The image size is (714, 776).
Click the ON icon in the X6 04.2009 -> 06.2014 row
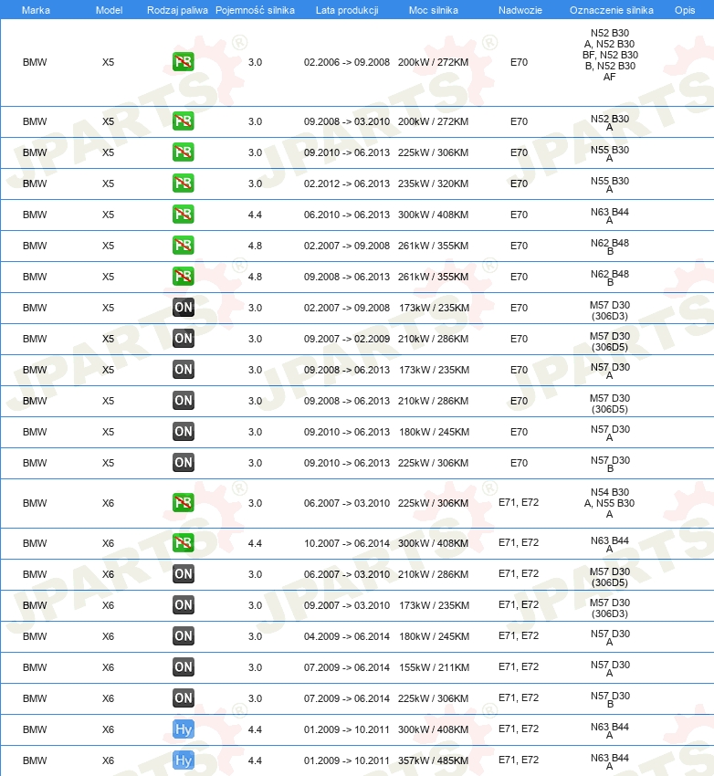coord(184,636)
